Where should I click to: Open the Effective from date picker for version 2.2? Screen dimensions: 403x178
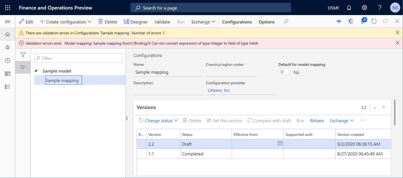pos(280,144)
